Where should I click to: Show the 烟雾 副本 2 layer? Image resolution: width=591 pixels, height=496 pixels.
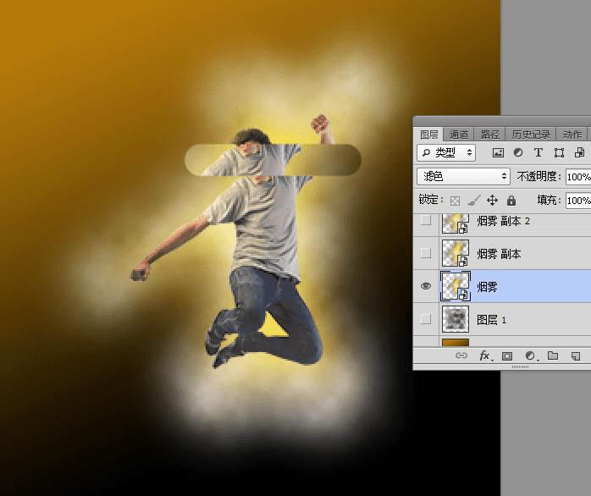click(x=427, y=221)
